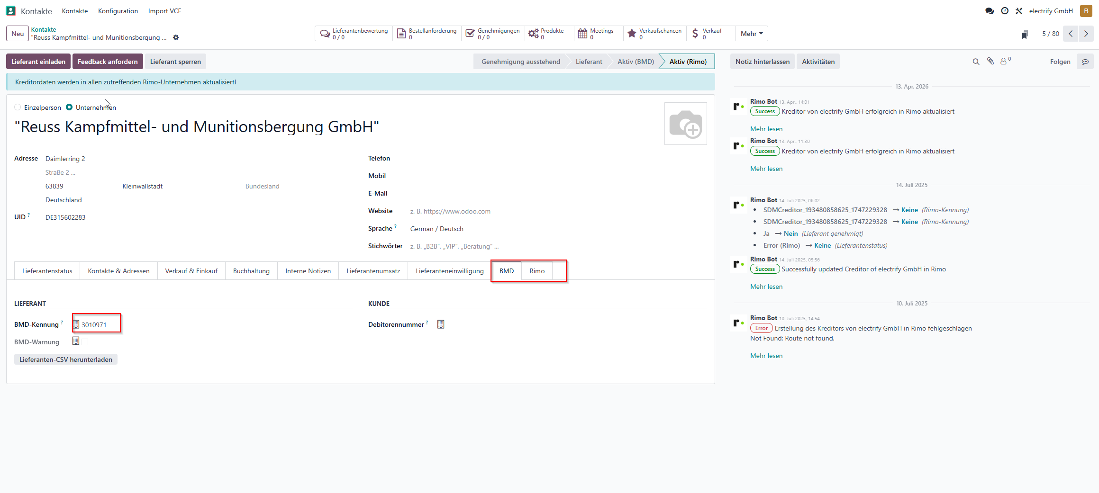Click the attachment paperclip icon
The image size is (1099, 493).
(x=990, y=61)
